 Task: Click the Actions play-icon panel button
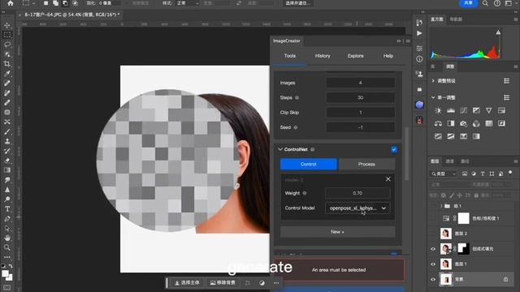[x=419, y=33]
